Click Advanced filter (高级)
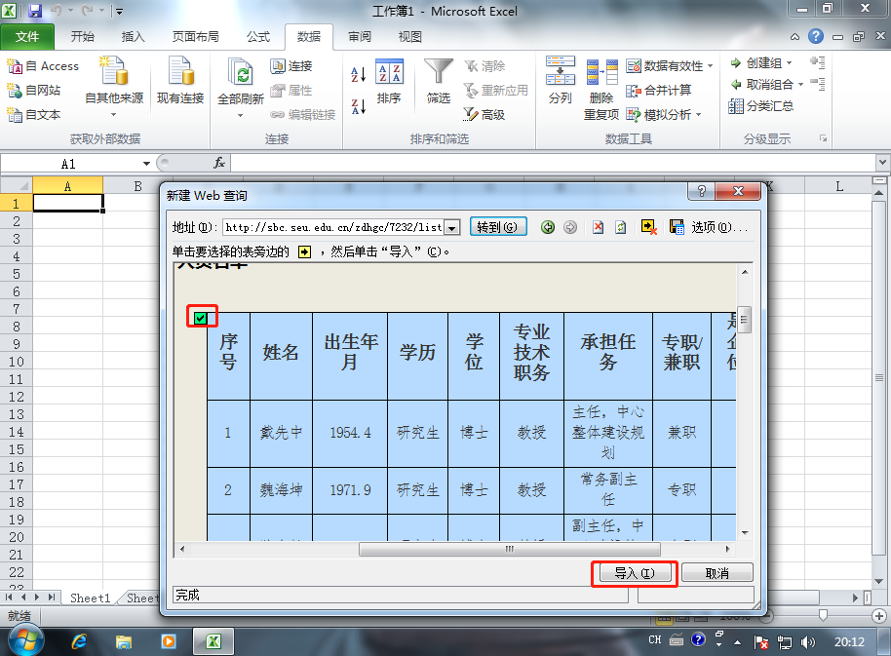 click(484, 115)
